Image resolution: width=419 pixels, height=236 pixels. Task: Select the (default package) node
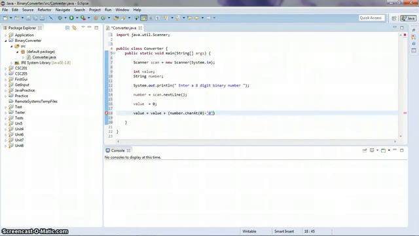pyautogui.click(x=41, y=52)
